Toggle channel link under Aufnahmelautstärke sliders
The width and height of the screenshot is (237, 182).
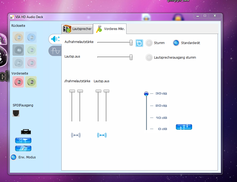[x=76, y=135]
